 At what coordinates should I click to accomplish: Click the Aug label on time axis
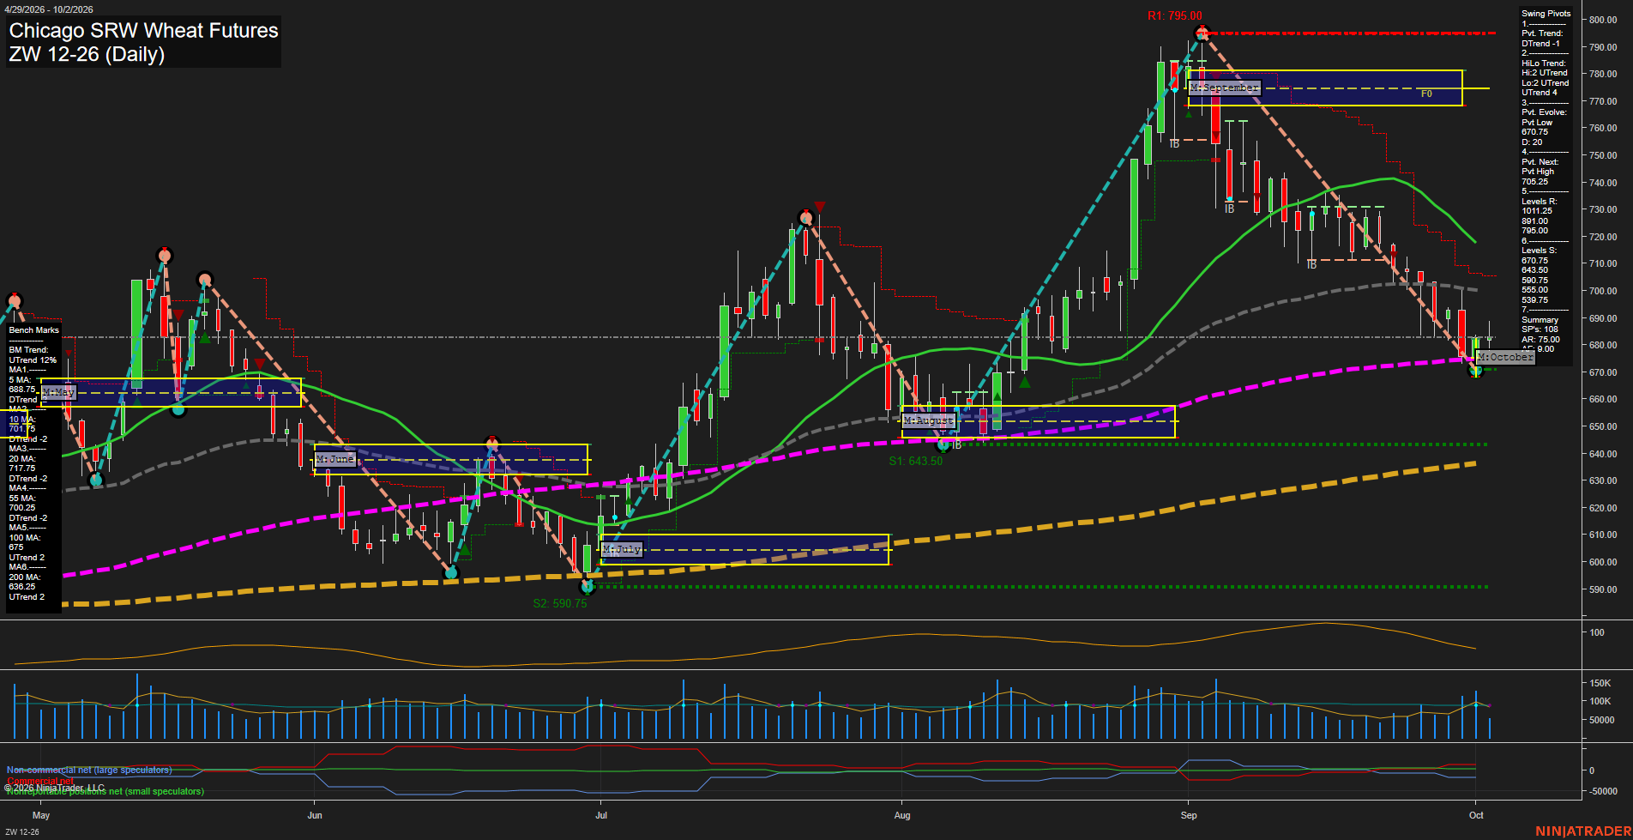pos(902,815)
